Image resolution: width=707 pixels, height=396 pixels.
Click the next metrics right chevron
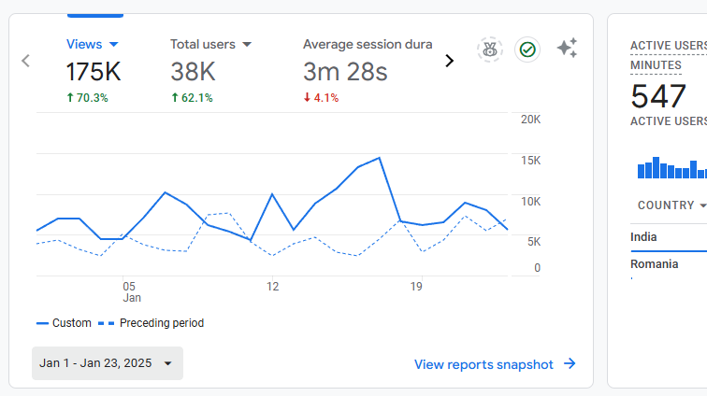click(x=449, y=61)
